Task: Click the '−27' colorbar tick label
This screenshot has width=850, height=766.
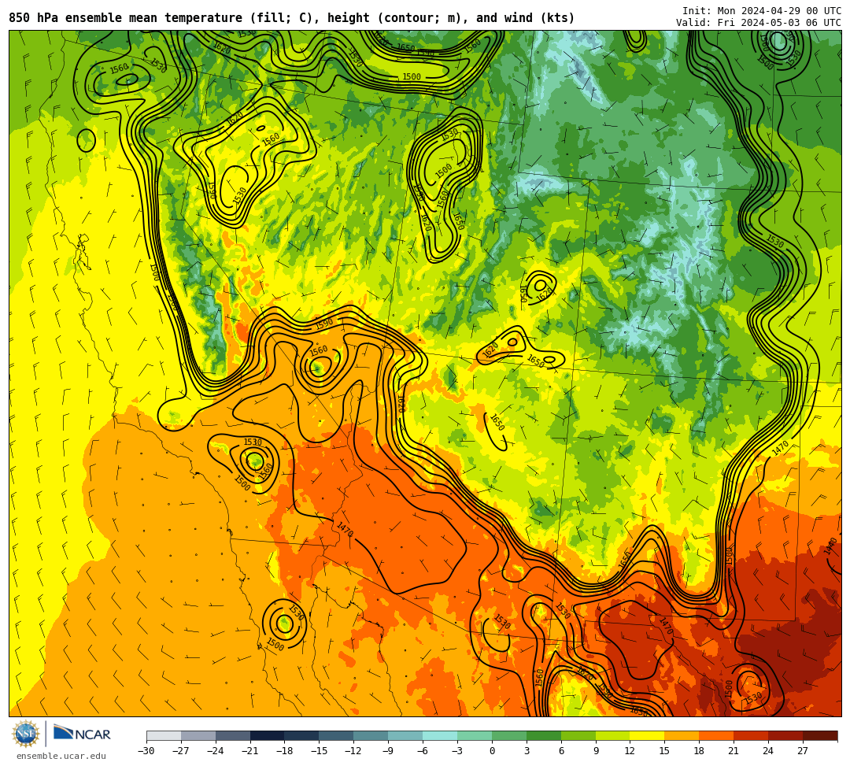Action: [181, 751]
